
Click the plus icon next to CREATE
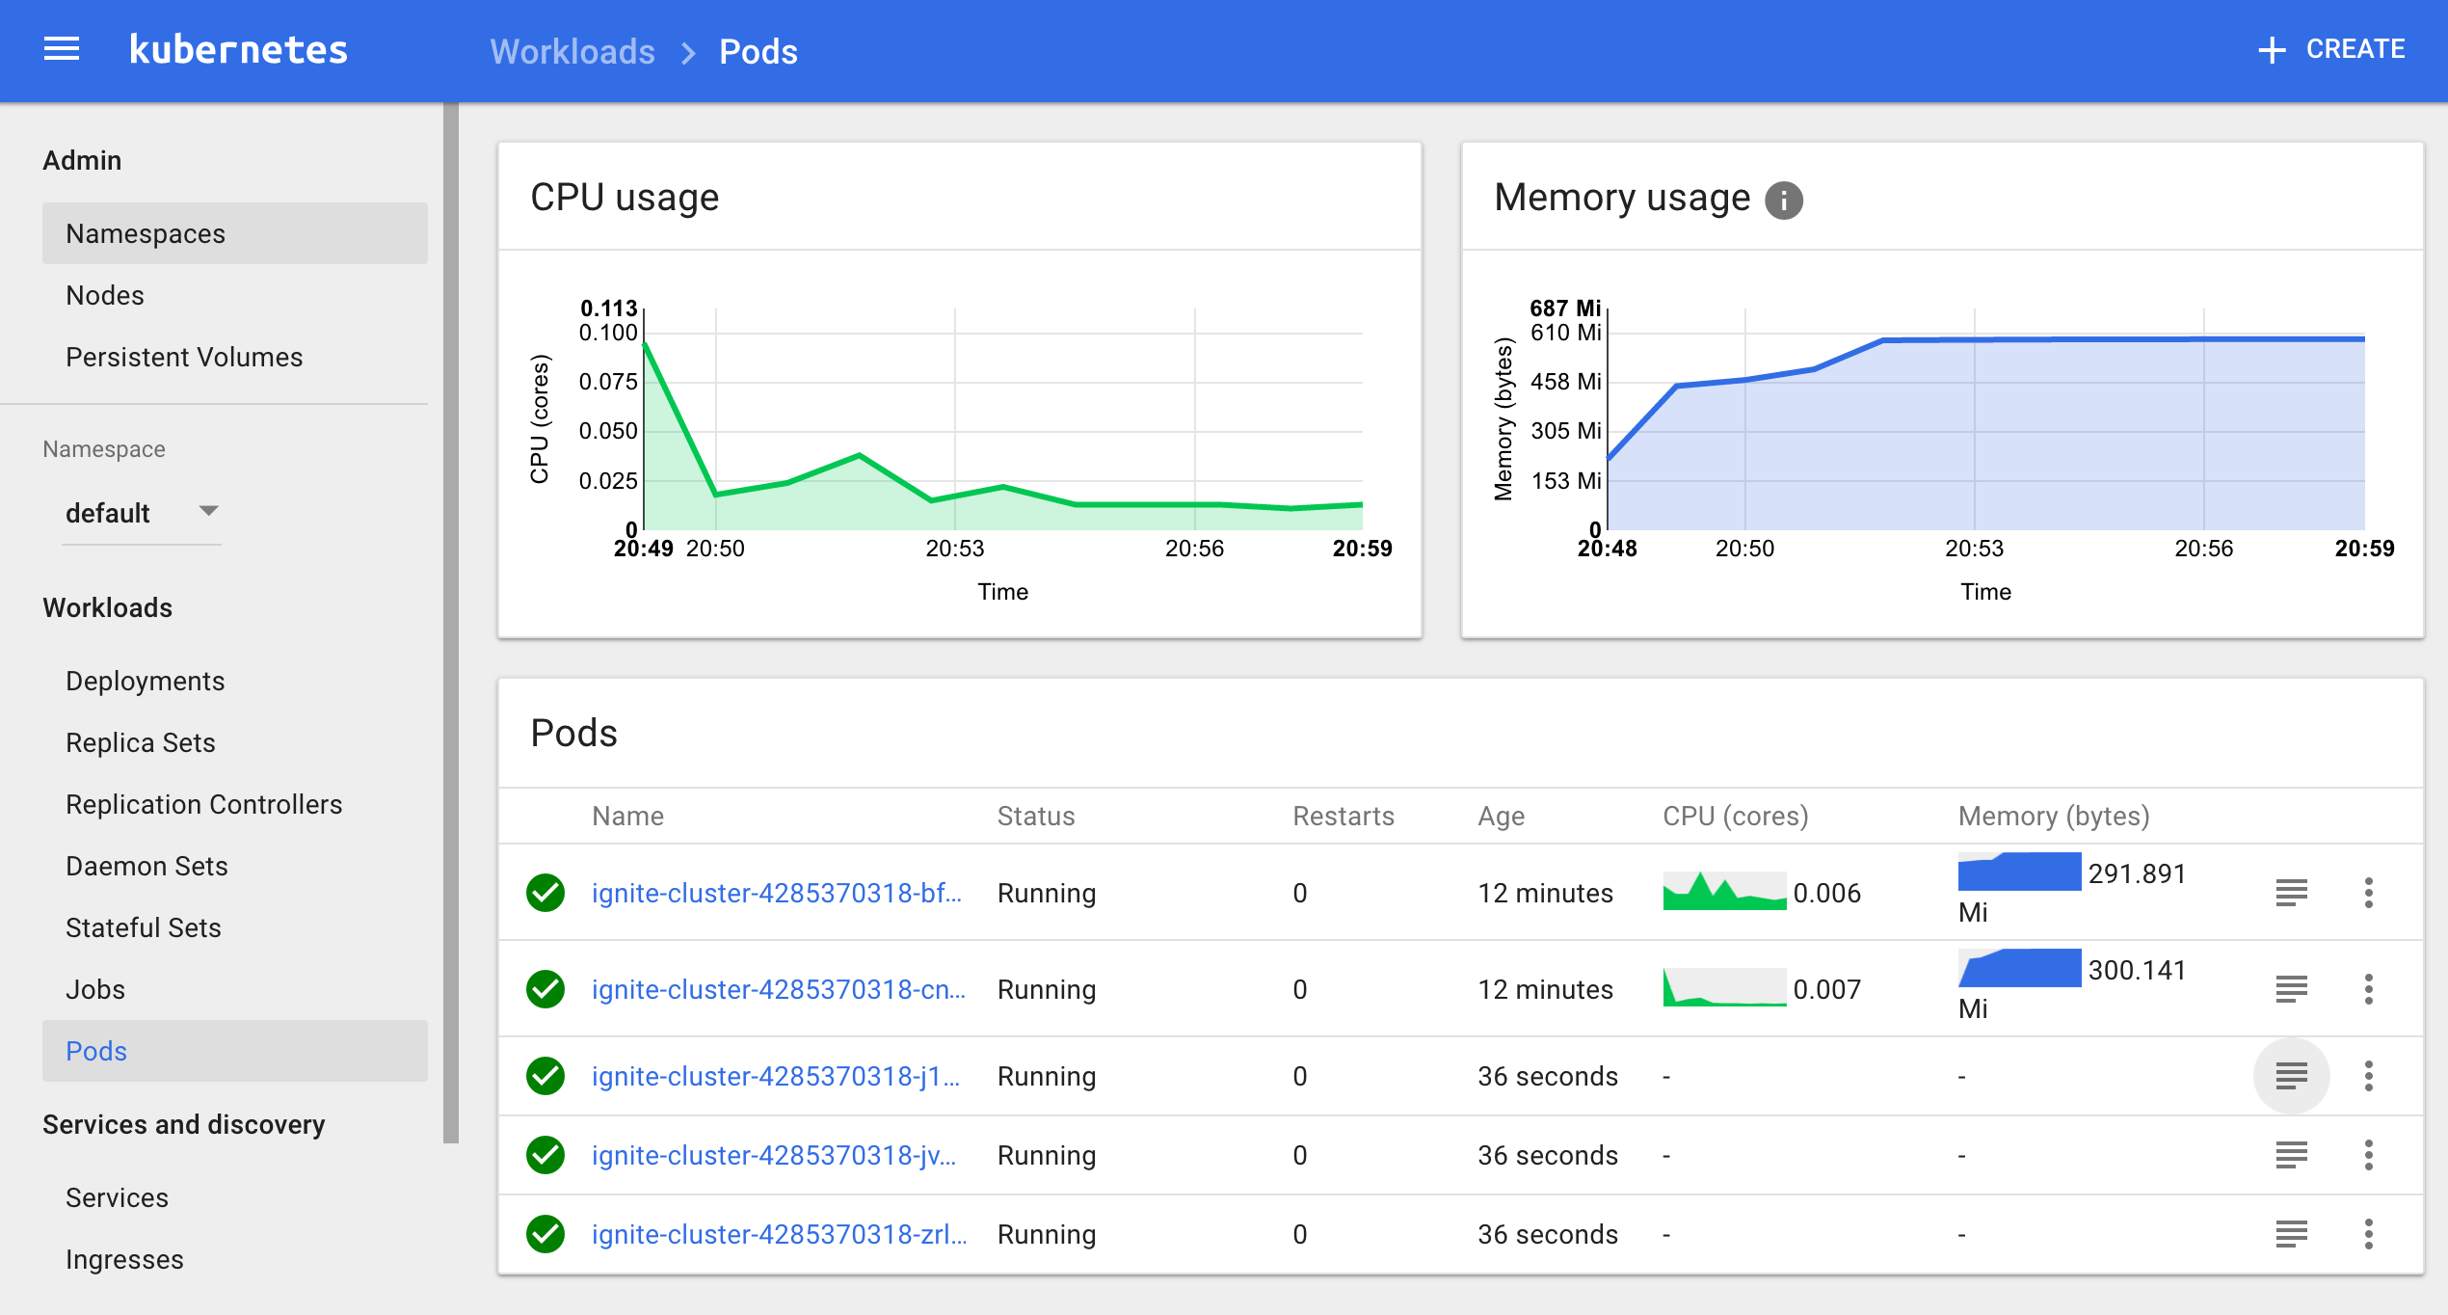coord(2272,50)
